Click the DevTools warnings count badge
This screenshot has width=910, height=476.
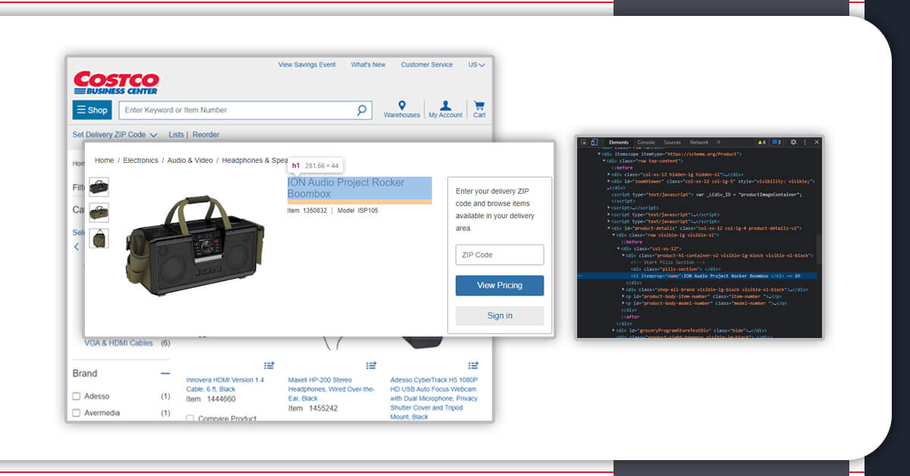762,142
